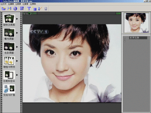Click the blue square with star icon
This screenshot has height=113, width=151.
[x=35, y=9]
